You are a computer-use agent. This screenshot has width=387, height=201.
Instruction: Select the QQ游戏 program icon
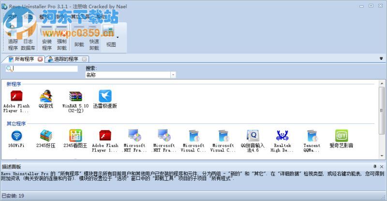pyautogui.click(x=46, y=99)
